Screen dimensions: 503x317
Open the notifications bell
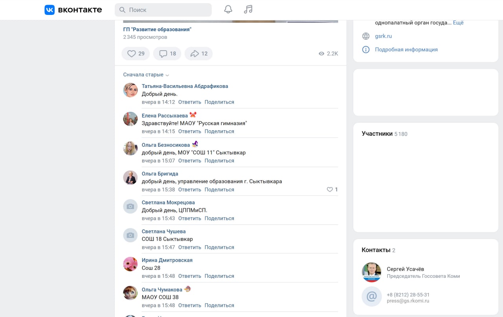coord(228,10)
